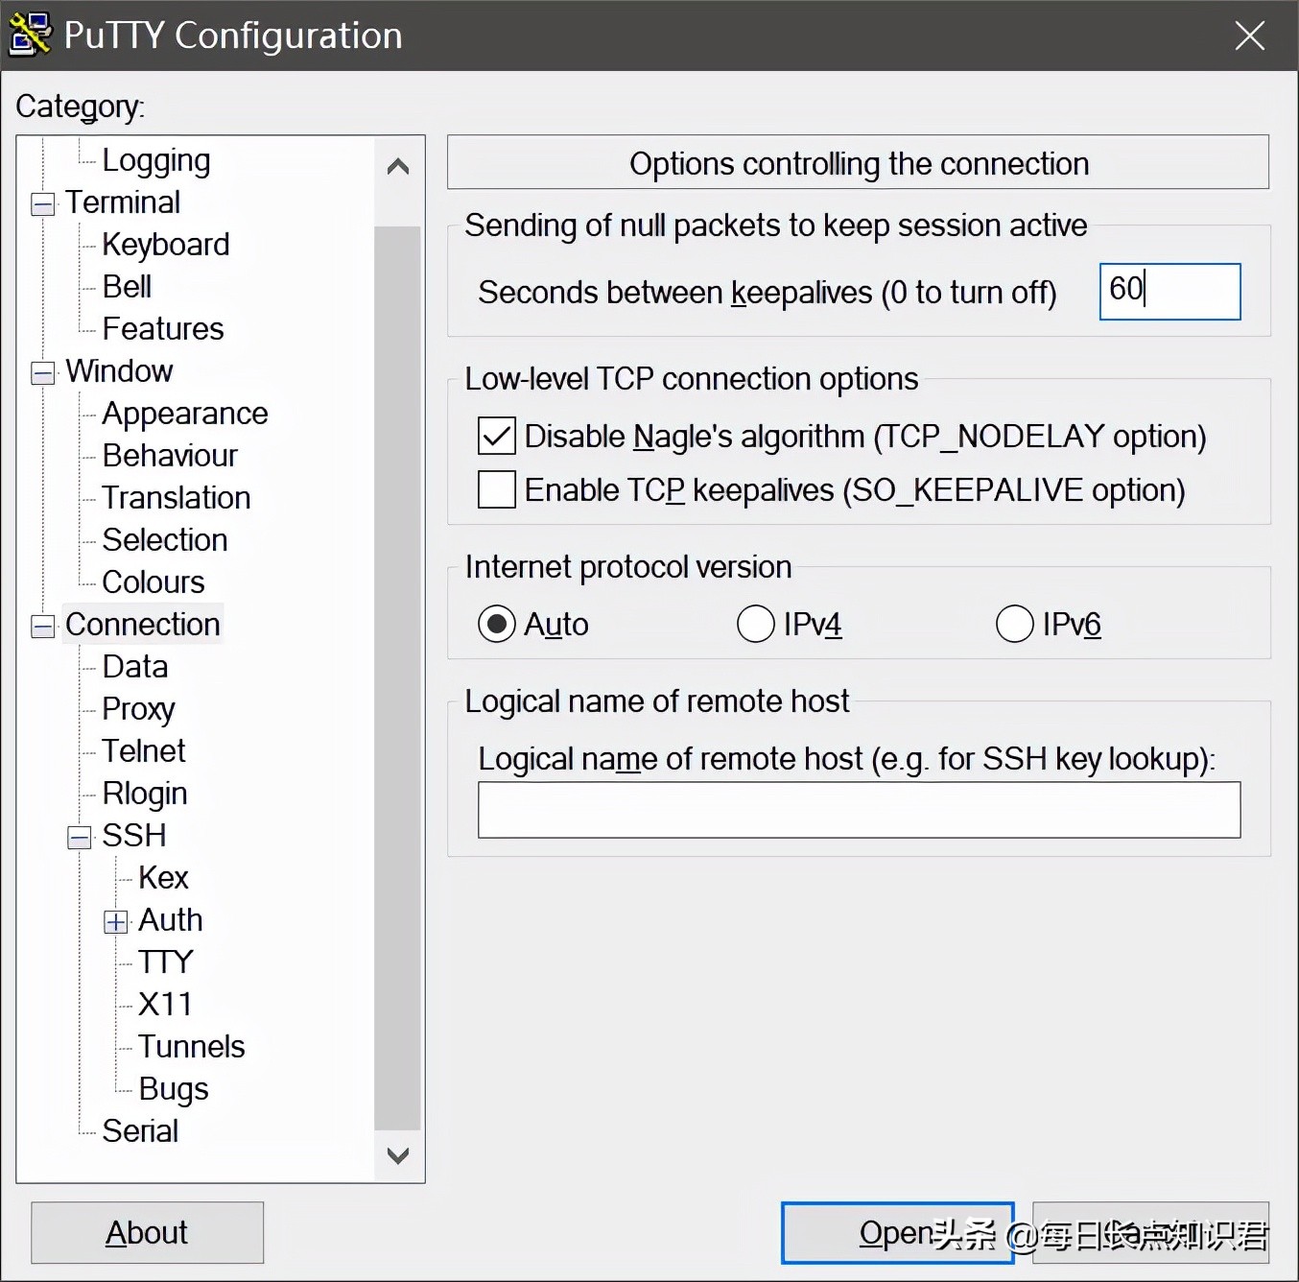Screen dimensions: 1299x1282
Task: Select the Window category
Action: 119,371
